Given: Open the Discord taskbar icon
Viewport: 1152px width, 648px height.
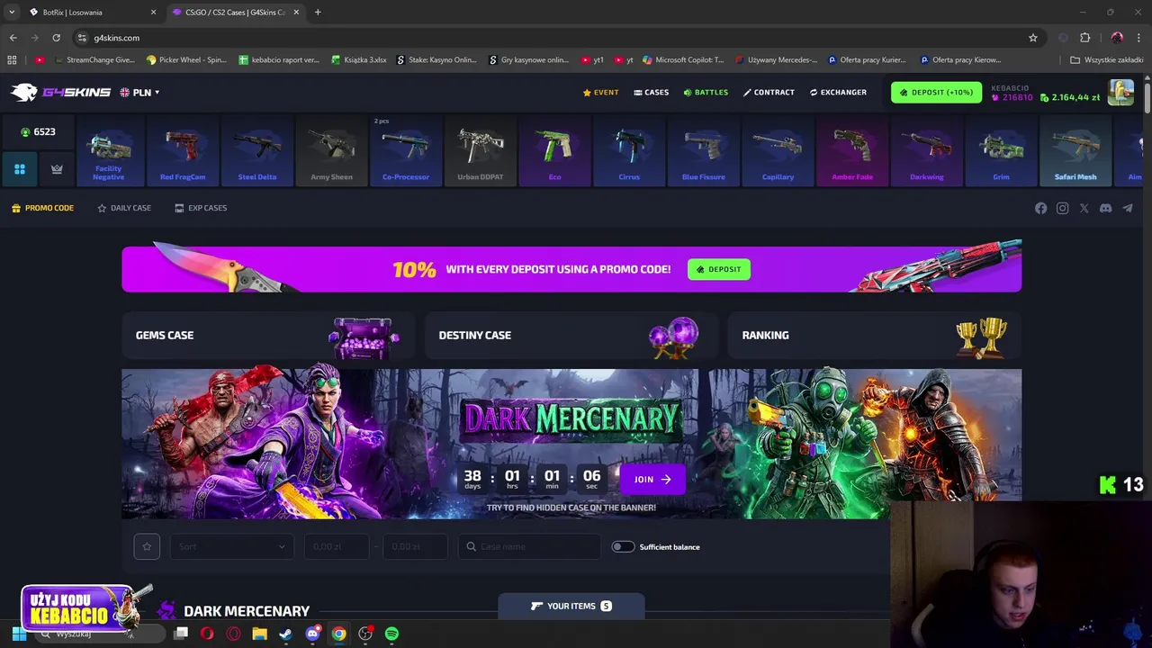Looking at the screenshot, I should [x=312, y=634].
